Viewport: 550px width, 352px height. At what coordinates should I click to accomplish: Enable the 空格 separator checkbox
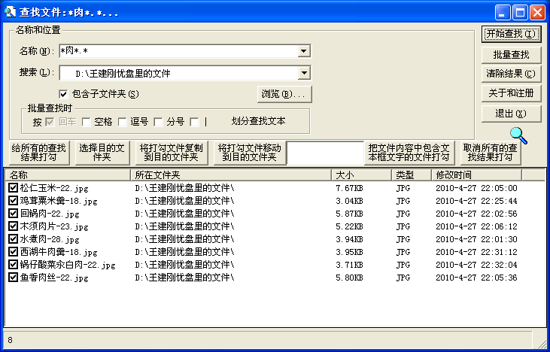[x=86, y=122]
